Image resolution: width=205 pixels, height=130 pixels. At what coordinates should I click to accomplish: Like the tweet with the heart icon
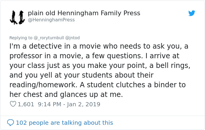[x=13, y=104]
